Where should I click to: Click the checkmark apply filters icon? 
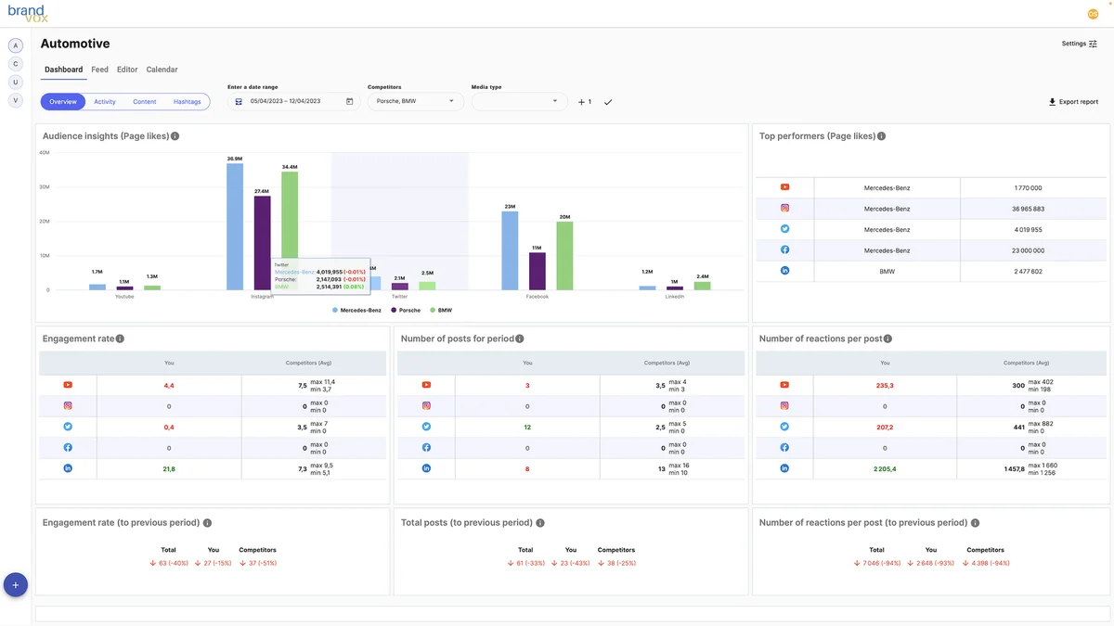[x=608, y=102]
